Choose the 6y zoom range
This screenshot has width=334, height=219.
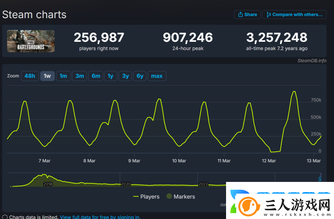pyautogui.click(x=140, y=76)
